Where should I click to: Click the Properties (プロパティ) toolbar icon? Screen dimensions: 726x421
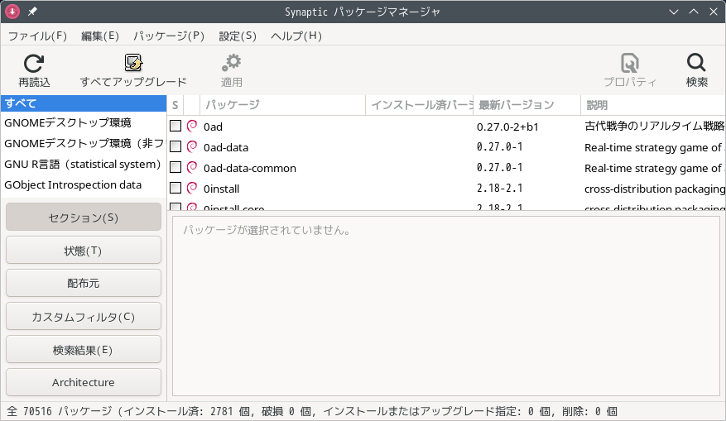pyautogui.click(x=630, y=64)
